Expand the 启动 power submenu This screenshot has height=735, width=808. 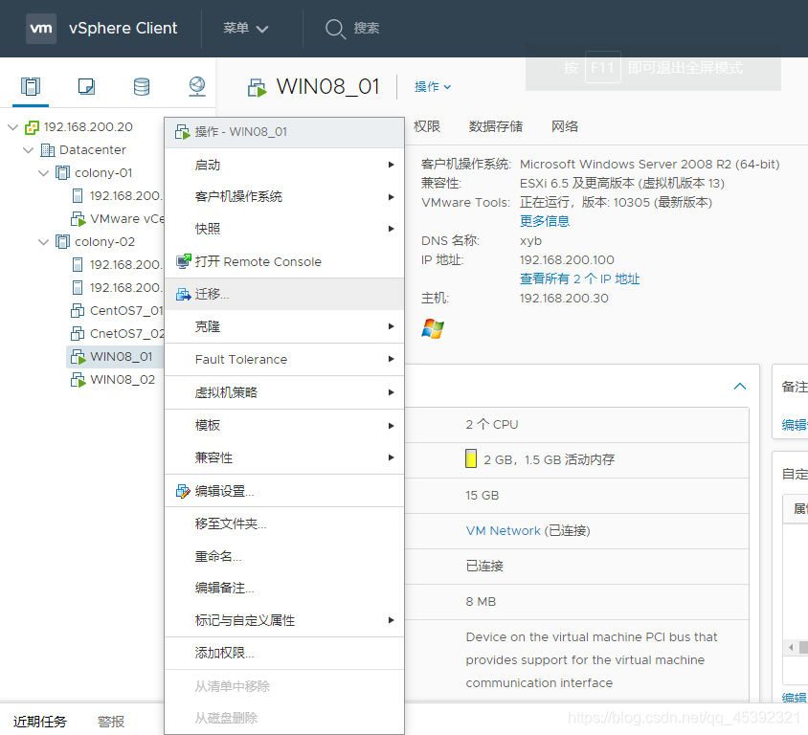click(284, 165)
